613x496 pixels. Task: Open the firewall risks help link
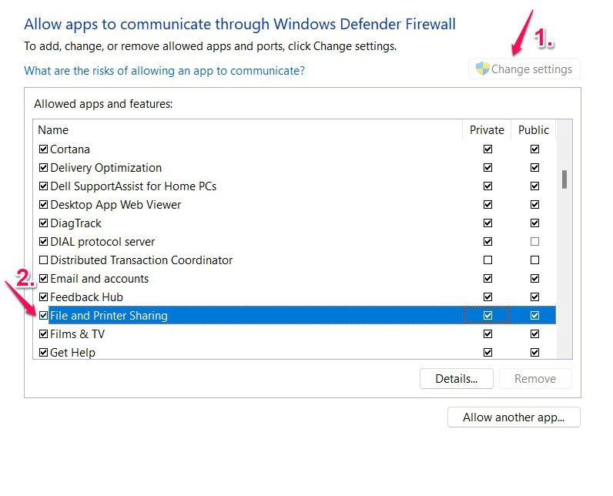tap(164, 71)
